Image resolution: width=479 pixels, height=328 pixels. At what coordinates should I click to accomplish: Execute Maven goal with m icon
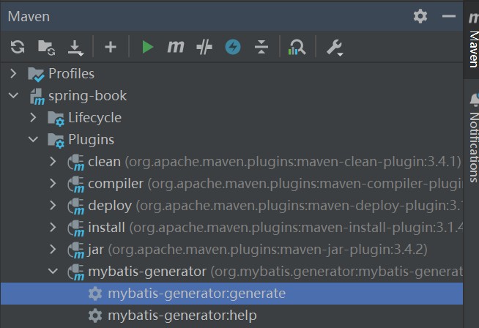(176, 47)
